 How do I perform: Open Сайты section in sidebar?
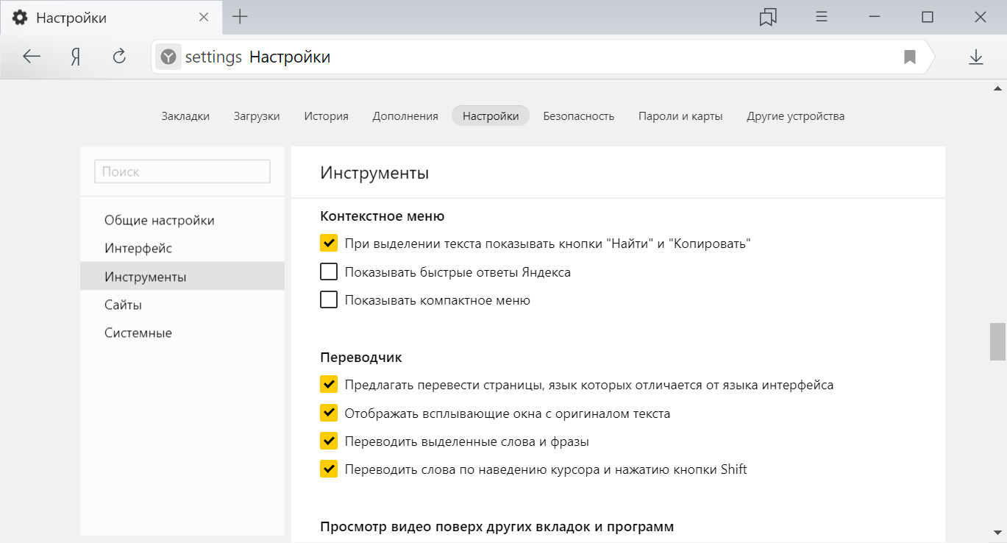[x=182, y=305]
